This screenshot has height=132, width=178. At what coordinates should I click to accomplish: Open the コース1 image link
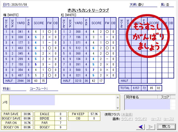[156, 119]
